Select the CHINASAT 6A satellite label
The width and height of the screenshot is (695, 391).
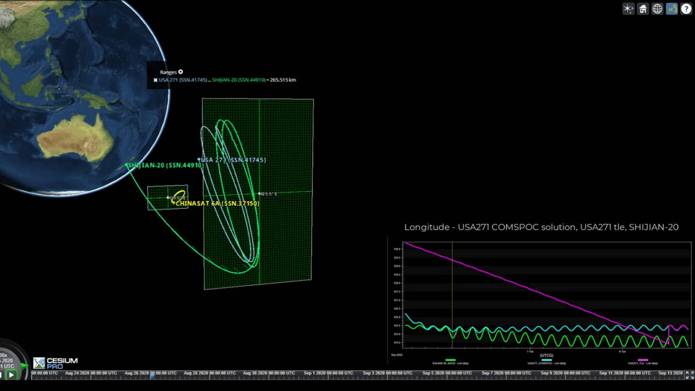pos(217,204)
